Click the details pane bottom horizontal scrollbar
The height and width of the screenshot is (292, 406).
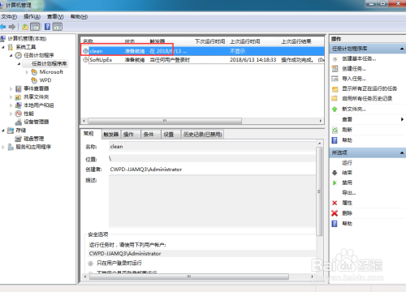[189, 277]
